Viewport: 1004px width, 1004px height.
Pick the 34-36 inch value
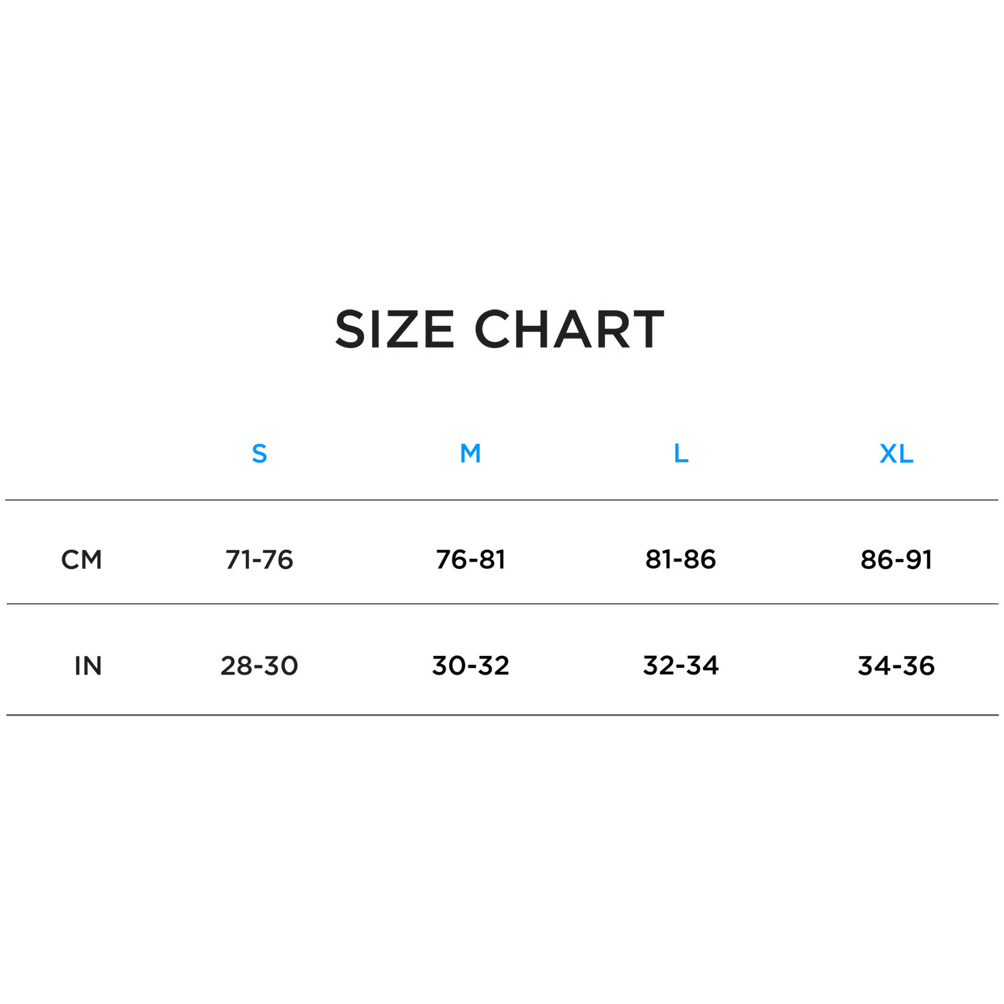(x=896, y=666)
